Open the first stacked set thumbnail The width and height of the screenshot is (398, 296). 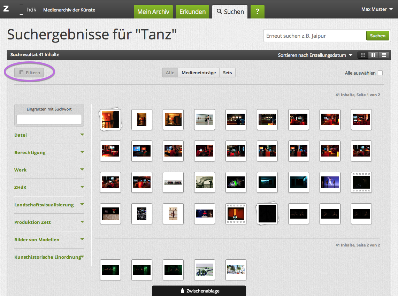coord(110,119)
